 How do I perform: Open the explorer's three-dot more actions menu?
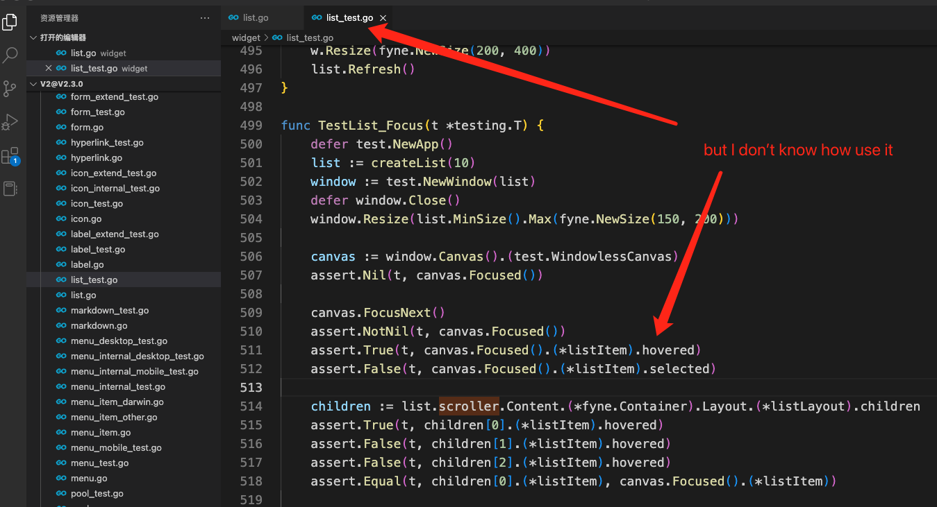coord(205,18)
